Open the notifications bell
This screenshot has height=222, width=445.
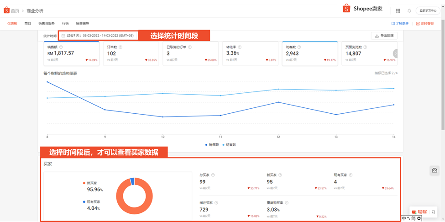pyautogui.click(x=409, y=10)
